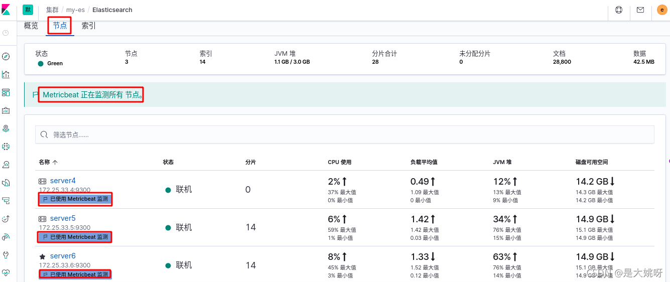Click the server icon beside server4
The width and height of the screenshot is (670, 282).
pos(42,181)
